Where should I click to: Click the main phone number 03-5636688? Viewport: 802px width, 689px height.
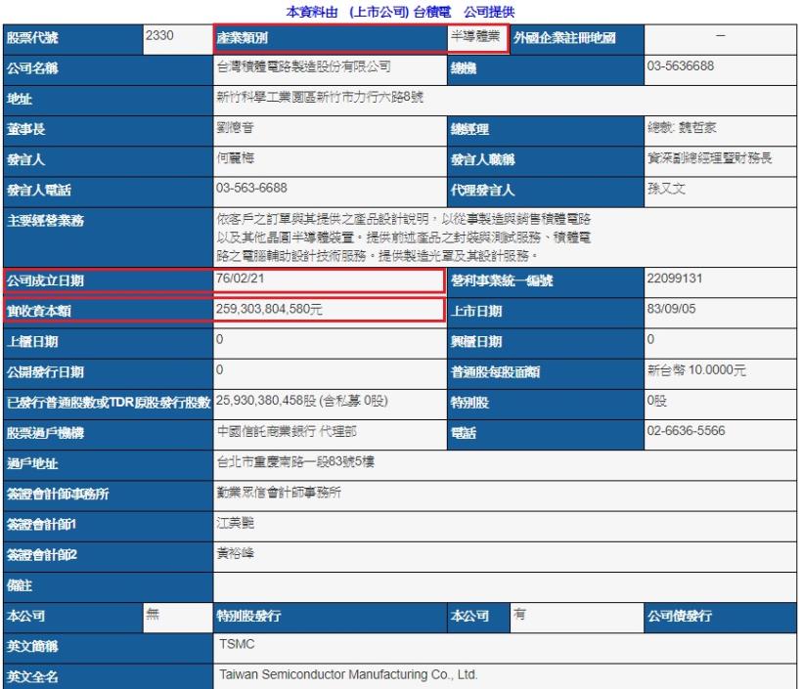tap(681, 65)
